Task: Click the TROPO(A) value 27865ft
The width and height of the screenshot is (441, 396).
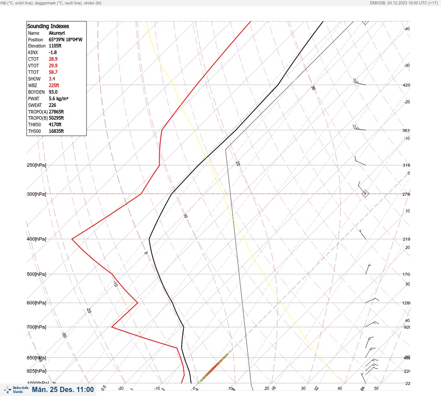Action: click(x=56, y=112)
